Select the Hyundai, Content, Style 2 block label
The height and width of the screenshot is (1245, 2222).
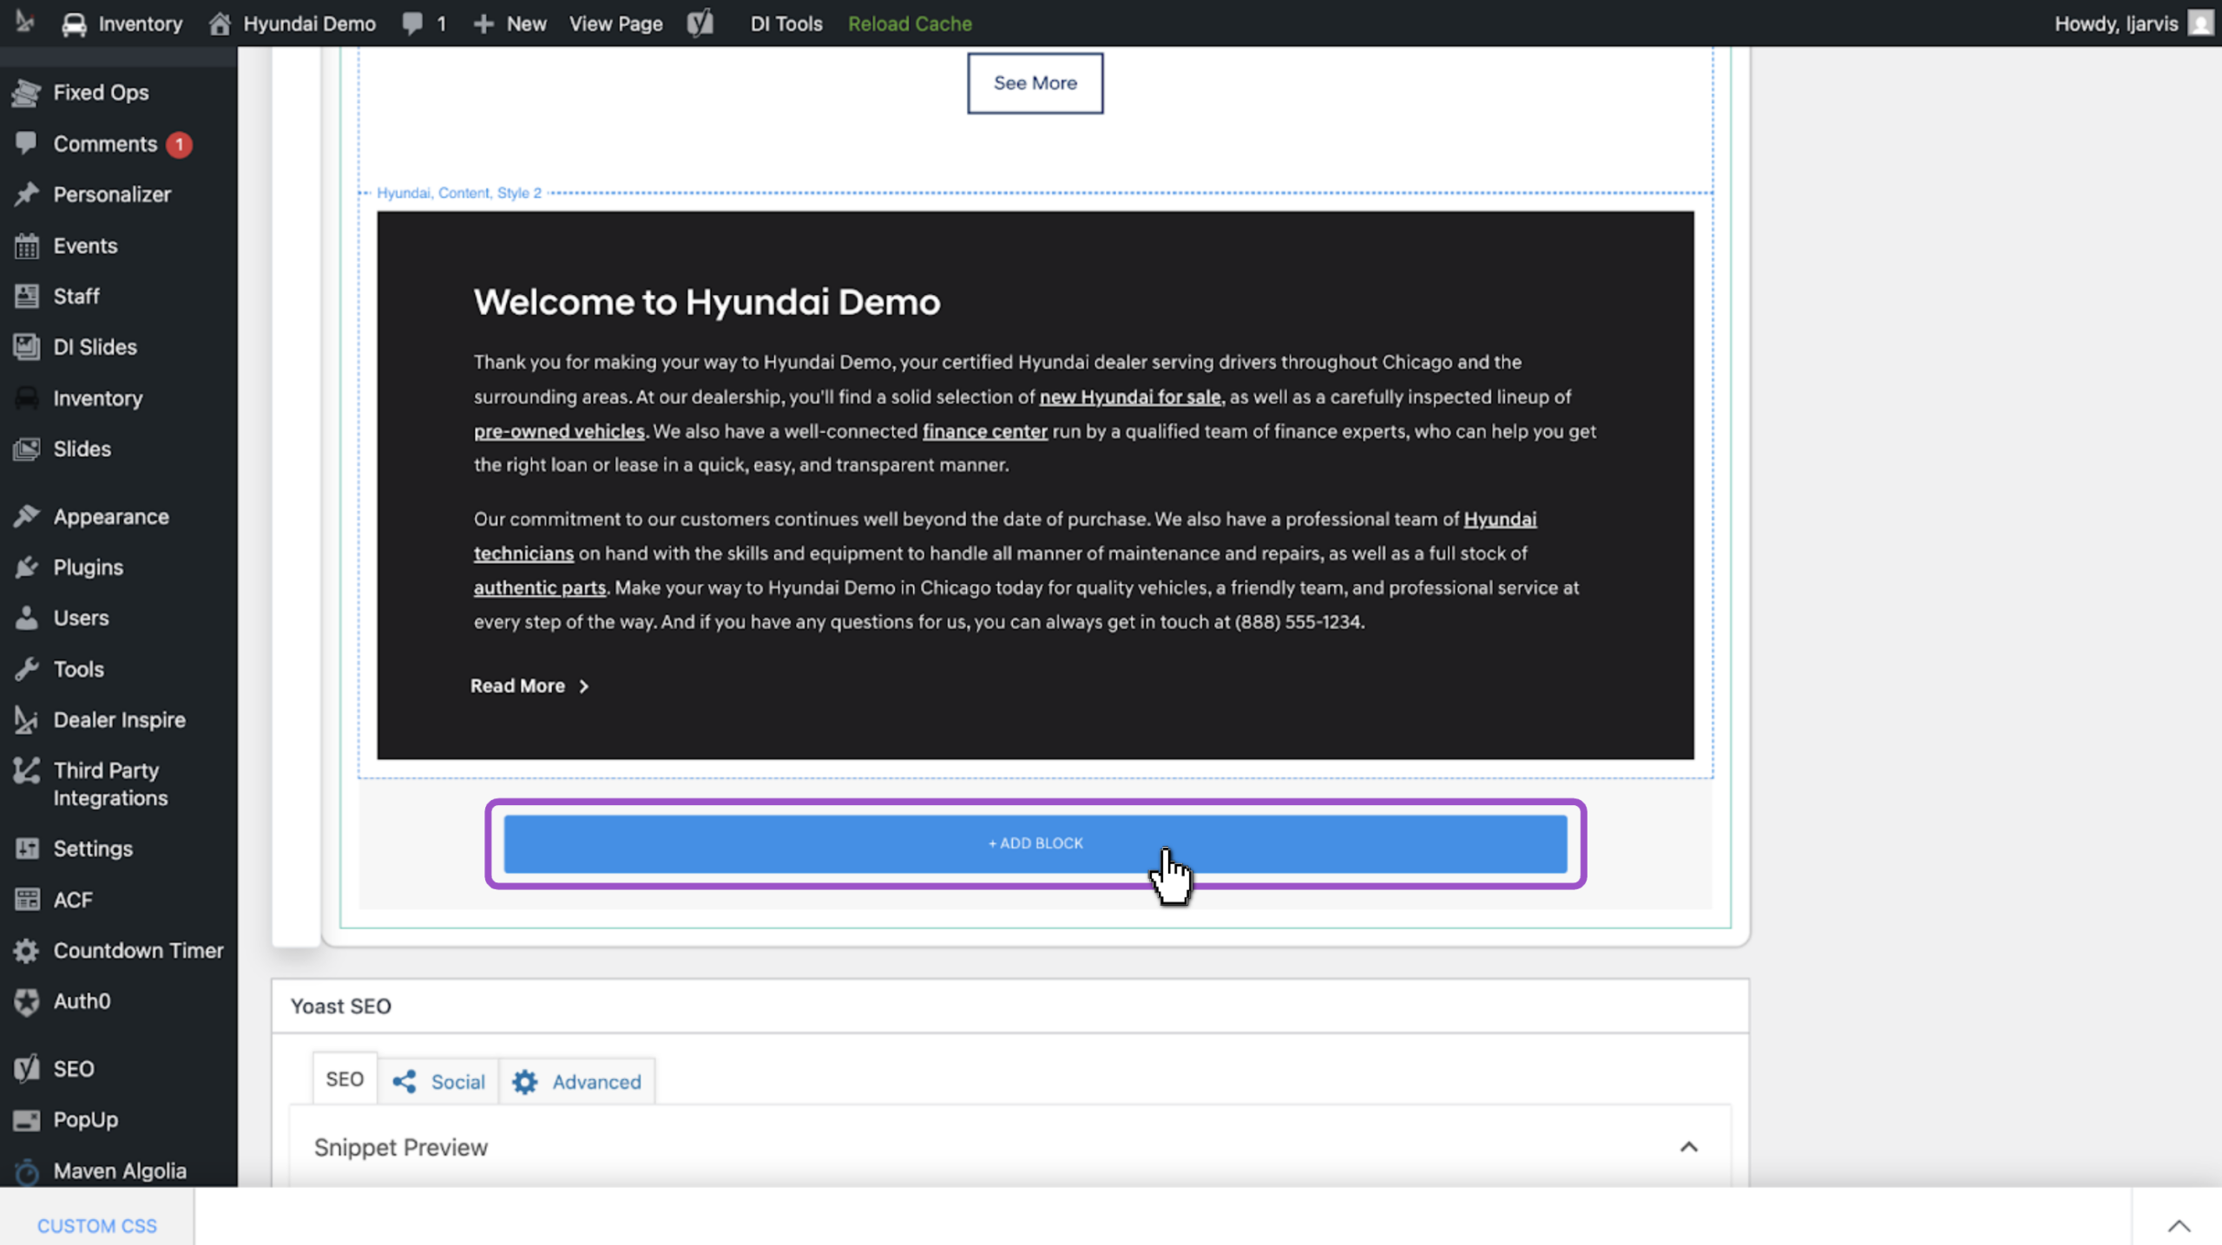tap(459, 193)
